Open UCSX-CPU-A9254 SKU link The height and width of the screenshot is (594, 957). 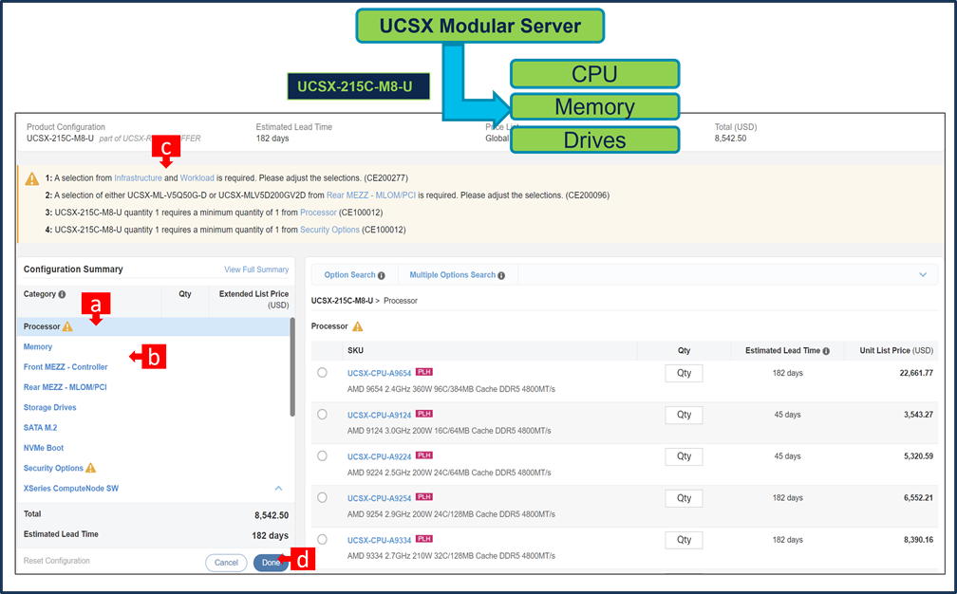coord(379,498)
